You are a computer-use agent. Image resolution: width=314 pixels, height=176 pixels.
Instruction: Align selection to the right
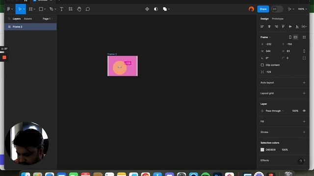pos(276,26)
